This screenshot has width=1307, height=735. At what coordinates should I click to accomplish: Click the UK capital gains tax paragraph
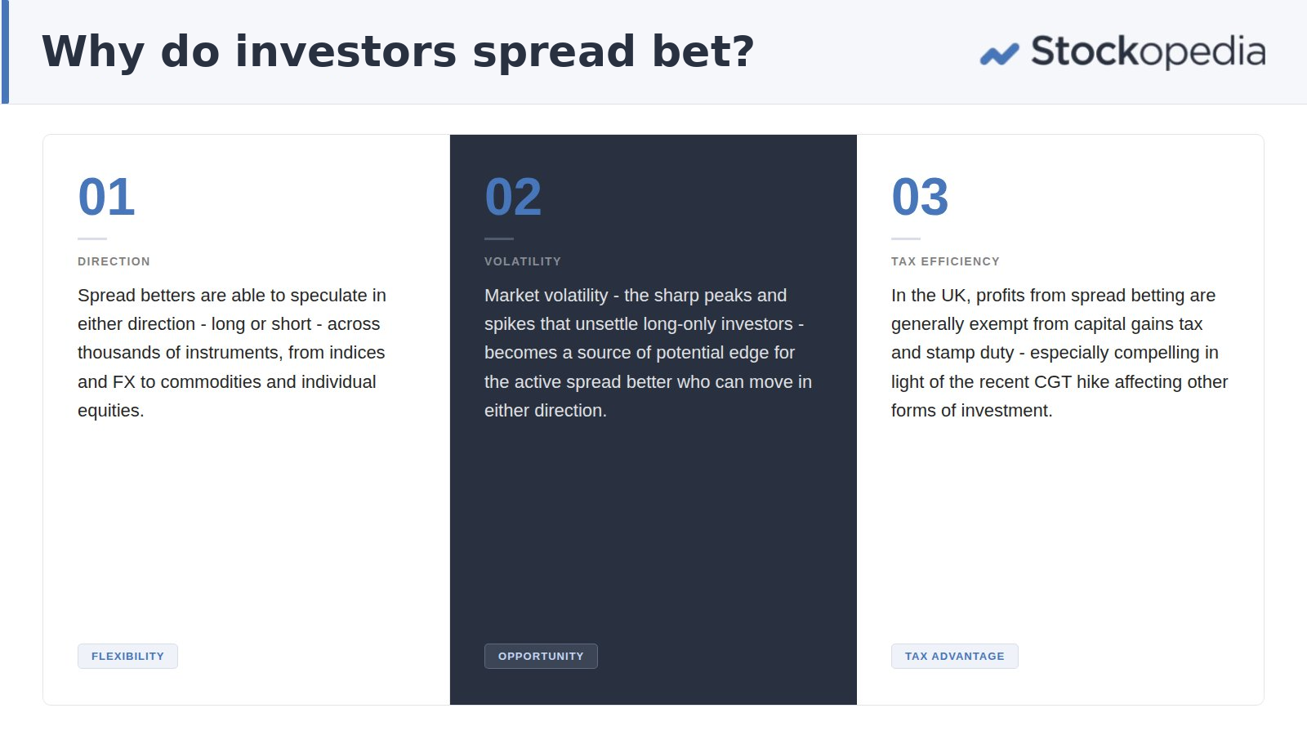(x=1059, y=353)
